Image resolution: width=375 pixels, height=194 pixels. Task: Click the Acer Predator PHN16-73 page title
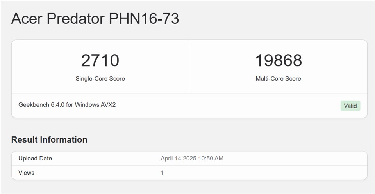click(95, 19)
